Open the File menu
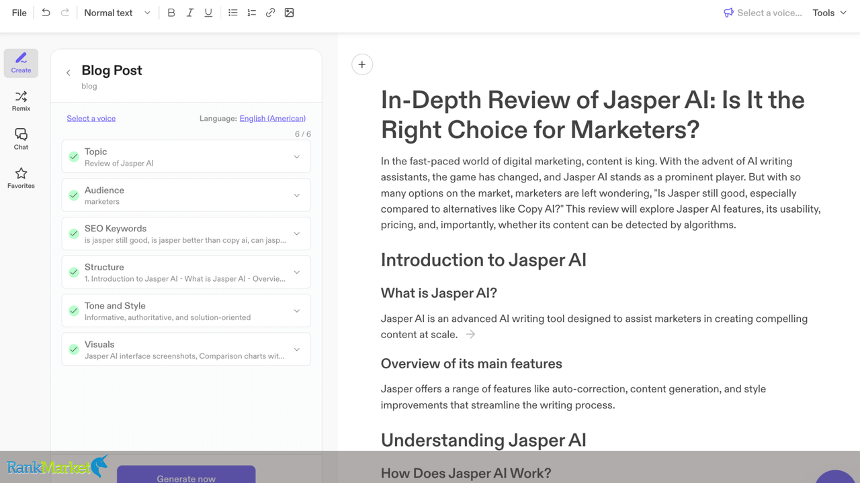 (19, 13)
